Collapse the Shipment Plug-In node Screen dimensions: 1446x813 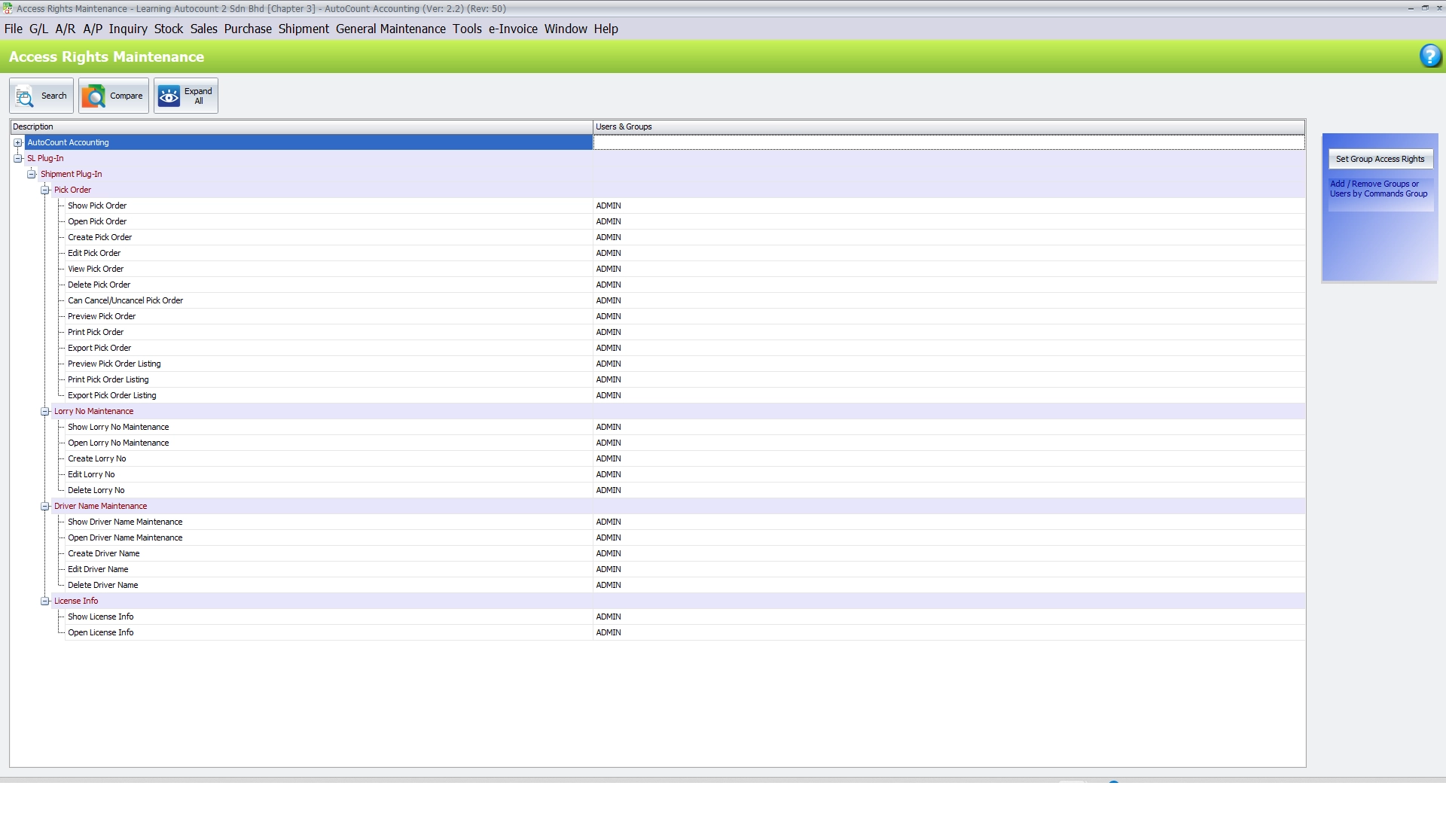(32, 174)
